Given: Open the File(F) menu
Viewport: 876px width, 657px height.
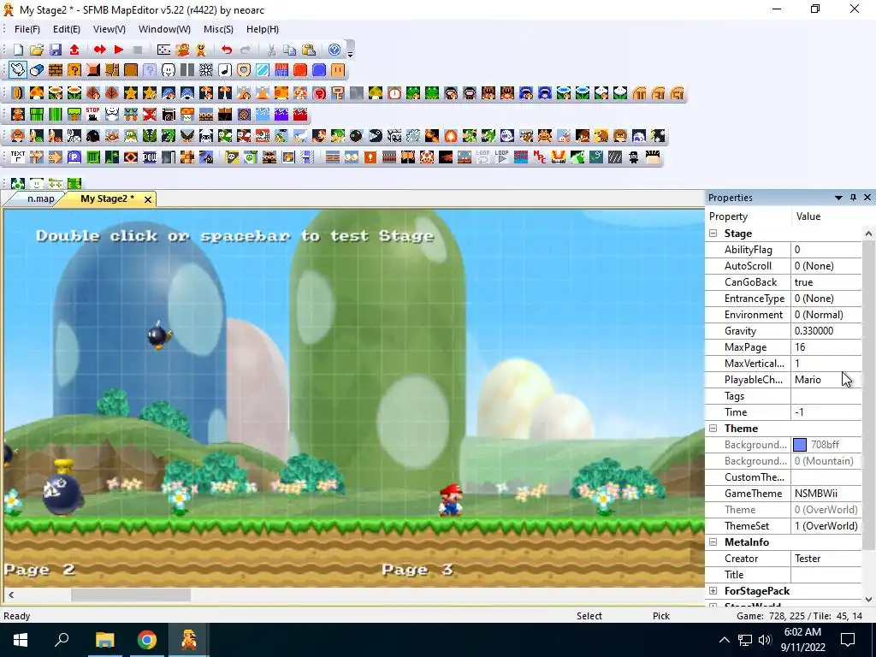Looking at the screenshot, I should tap(27, 29).
